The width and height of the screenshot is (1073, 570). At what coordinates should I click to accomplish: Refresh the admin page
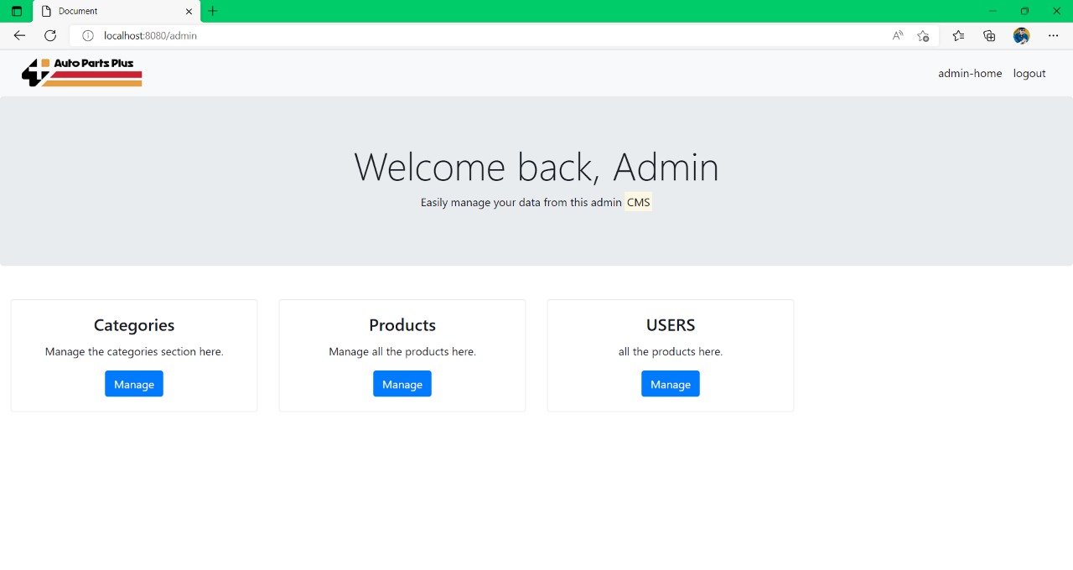click(49, 35)
